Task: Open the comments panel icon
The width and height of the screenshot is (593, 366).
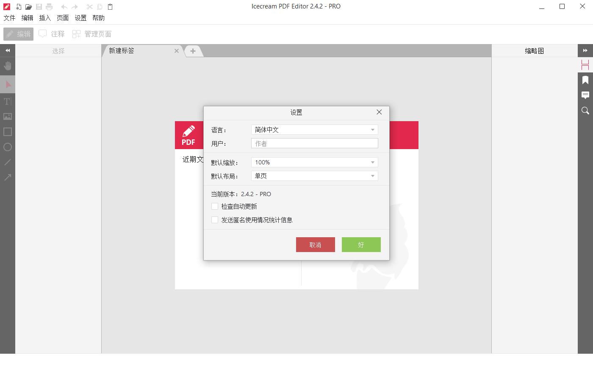Action: tap(585, 95)
